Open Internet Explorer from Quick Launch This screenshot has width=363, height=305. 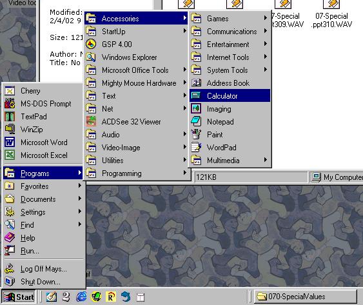pyautogui.click(x=81, y=297)
